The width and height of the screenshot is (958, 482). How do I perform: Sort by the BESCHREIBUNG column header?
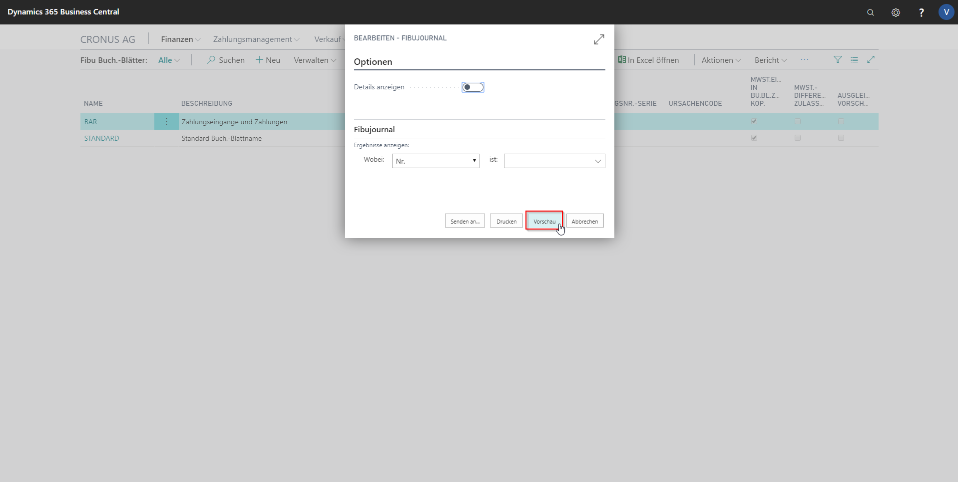pyautogui.click(x=207, y=103)
